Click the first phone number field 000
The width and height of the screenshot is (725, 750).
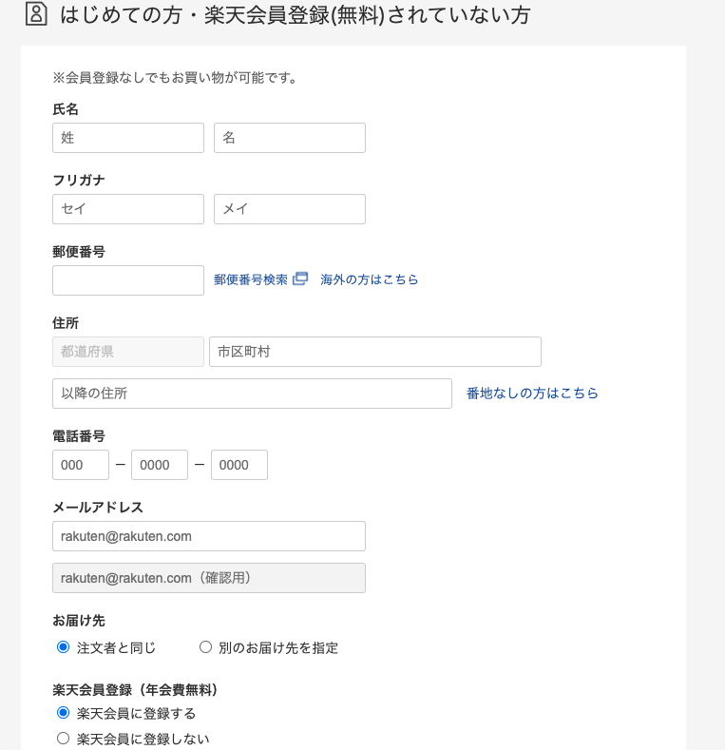81,465
